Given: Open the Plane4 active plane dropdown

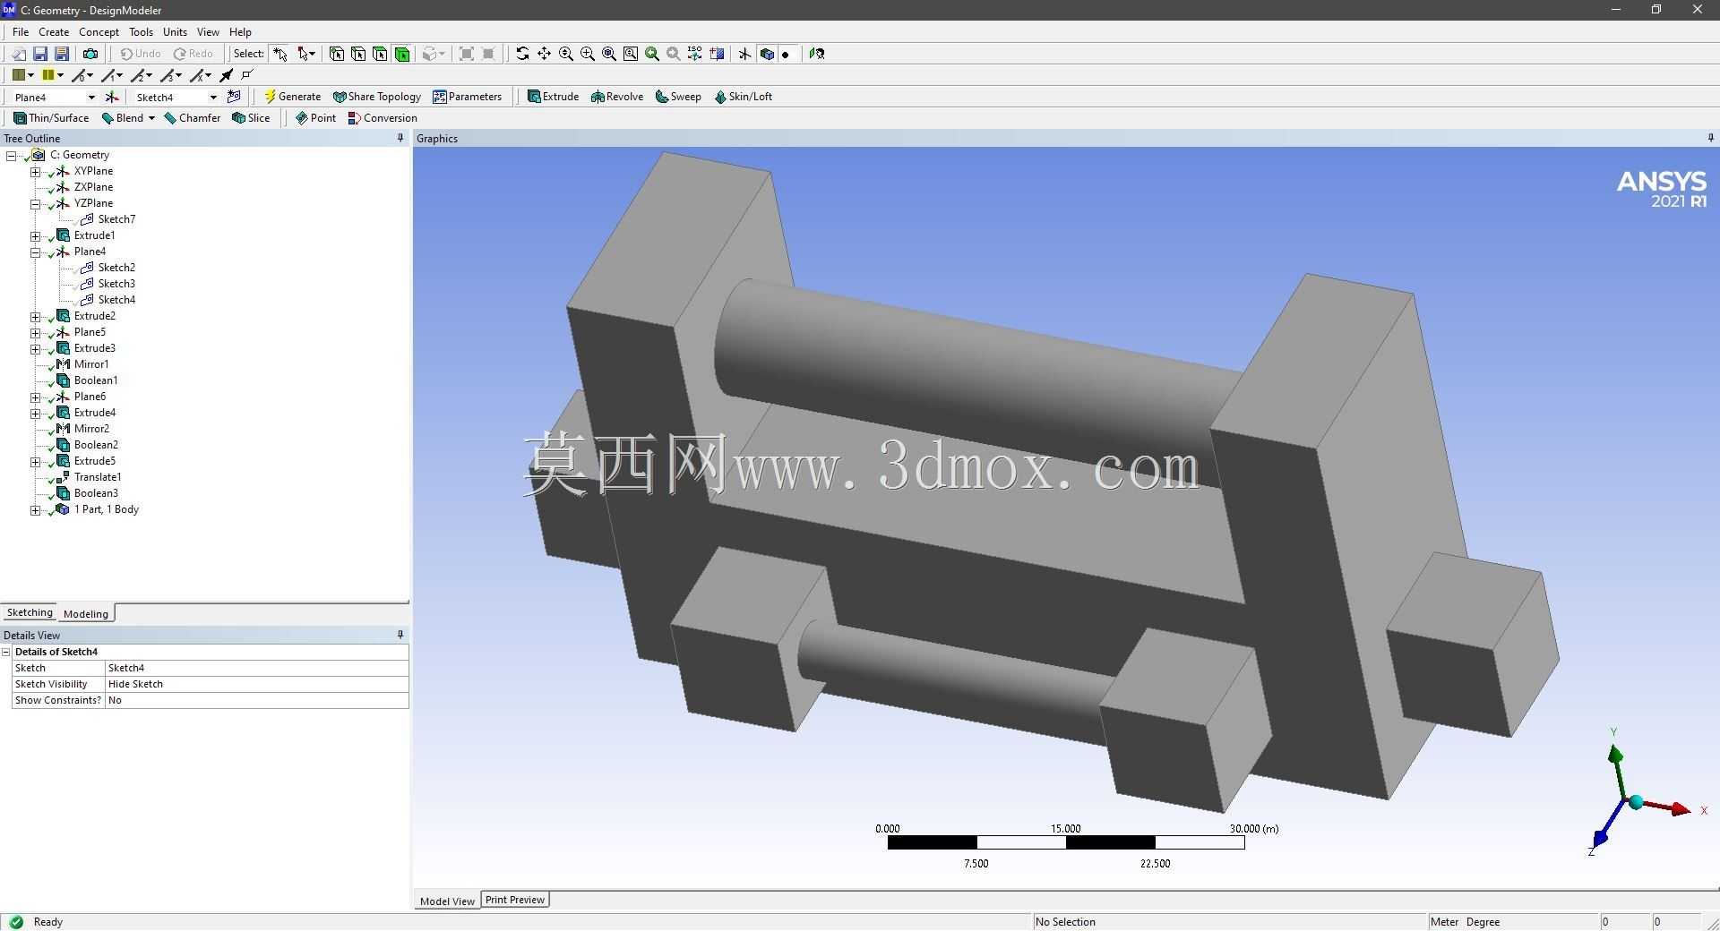Looking at the screenshot, I should tap(91, 97).
